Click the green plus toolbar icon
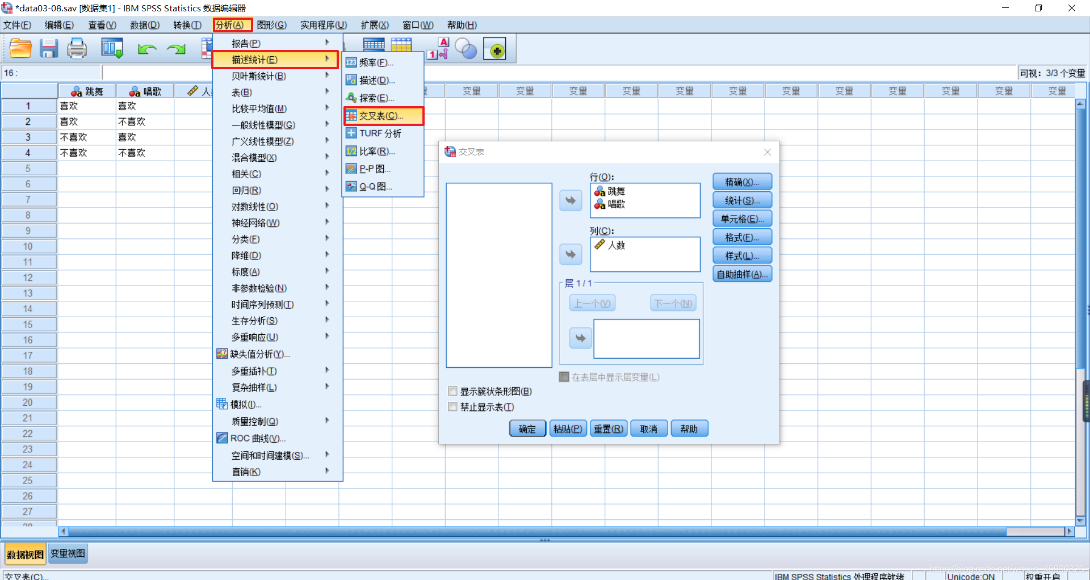Image resolution: width=1090 pixels, height=580 pixels. pyautogui.click(x=494, y=49)
